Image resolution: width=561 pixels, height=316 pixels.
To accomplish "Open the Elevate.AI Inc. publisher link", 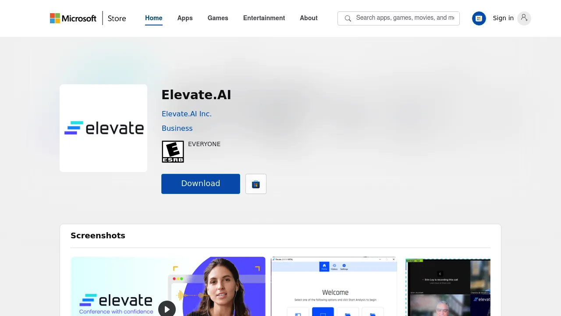I will (x=186, y=114).
